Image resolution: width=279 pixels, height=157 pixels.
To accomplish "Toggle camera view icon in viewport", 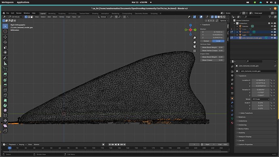I will coord(194,47).
